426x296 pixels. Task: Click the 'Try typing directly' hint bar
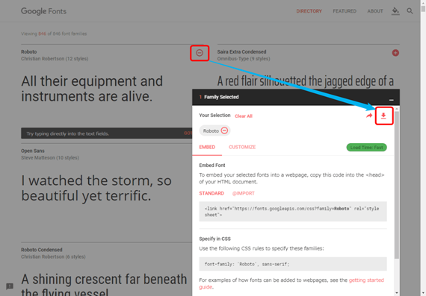click(x=106, y=133)
